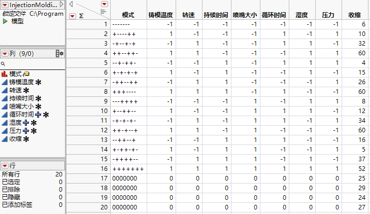Click 已排除 rows entry

pyautogui.click(x=32, y=190)
